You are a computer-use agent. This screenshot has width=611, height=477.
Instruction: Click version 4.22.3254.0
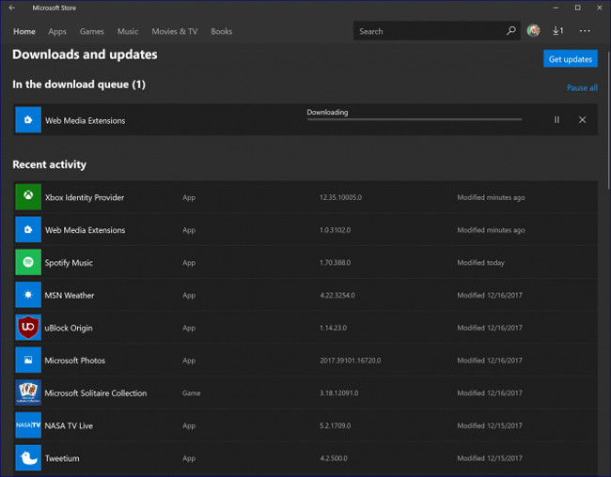click(x=337, y=295)
